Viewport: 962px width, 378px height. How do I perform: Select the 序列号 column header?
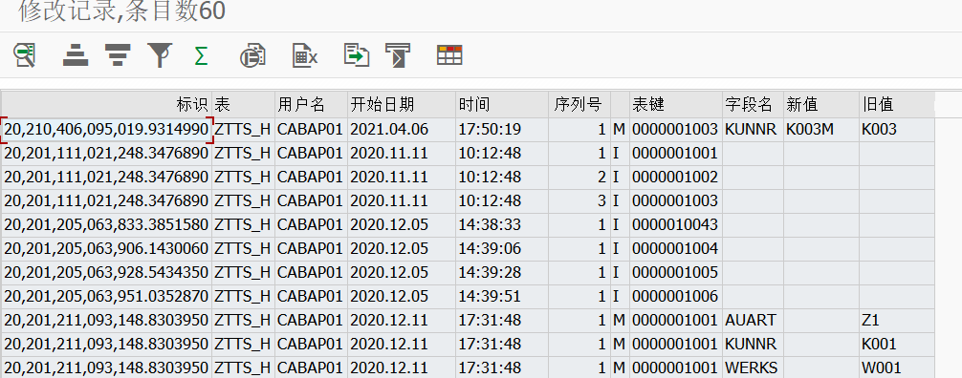pos(579,105)
